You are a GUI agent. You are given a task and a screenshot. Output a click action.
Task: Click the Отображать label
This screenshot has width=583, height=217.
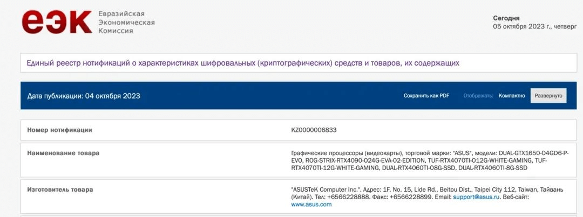478,96
